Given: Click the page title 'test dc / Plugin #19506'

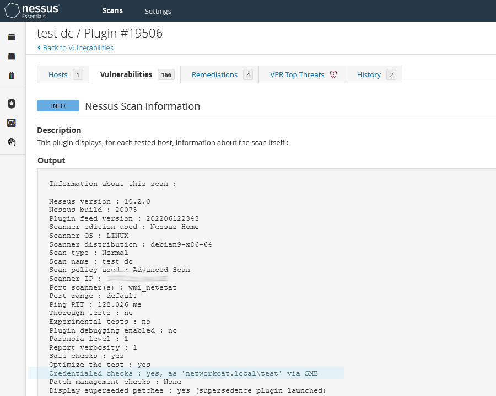Looking at the screenshot, I should click(x=100, y=33).
